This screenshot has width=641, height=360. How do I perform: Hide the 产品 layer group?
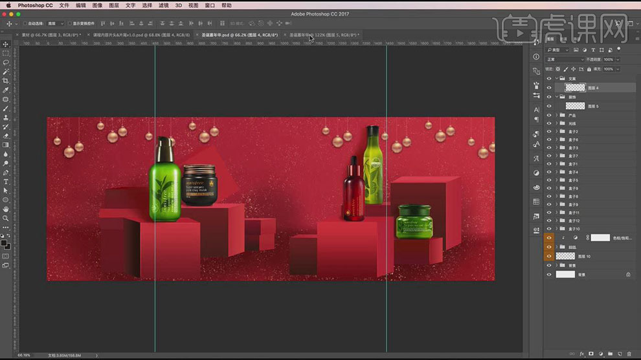549,115
